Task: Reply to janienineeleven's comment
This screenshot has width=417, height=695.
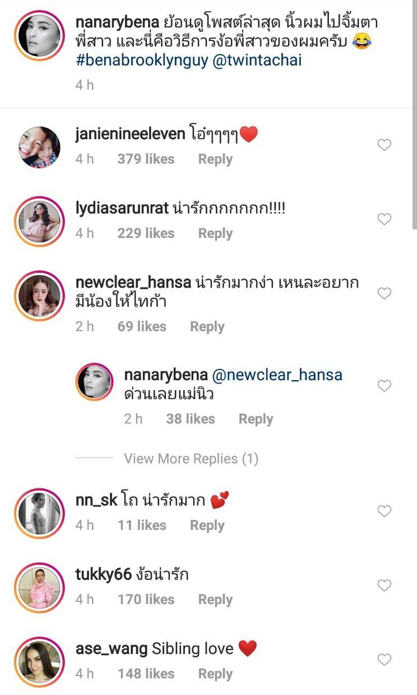Action: tap(215, 159)
